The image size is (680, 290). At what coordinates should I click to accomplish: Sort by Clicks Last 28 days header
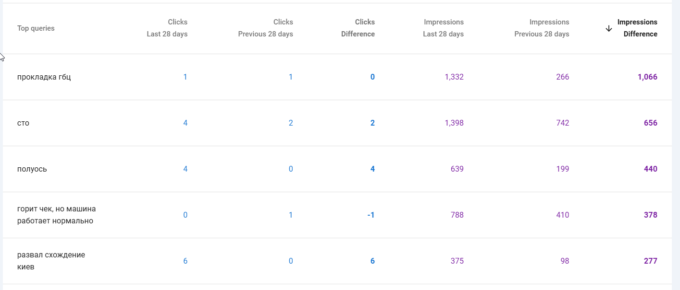coord(167,28)
